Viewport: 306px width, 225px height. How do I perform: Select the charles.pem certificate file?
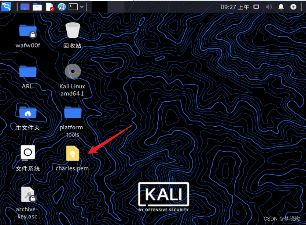[73, 154]
